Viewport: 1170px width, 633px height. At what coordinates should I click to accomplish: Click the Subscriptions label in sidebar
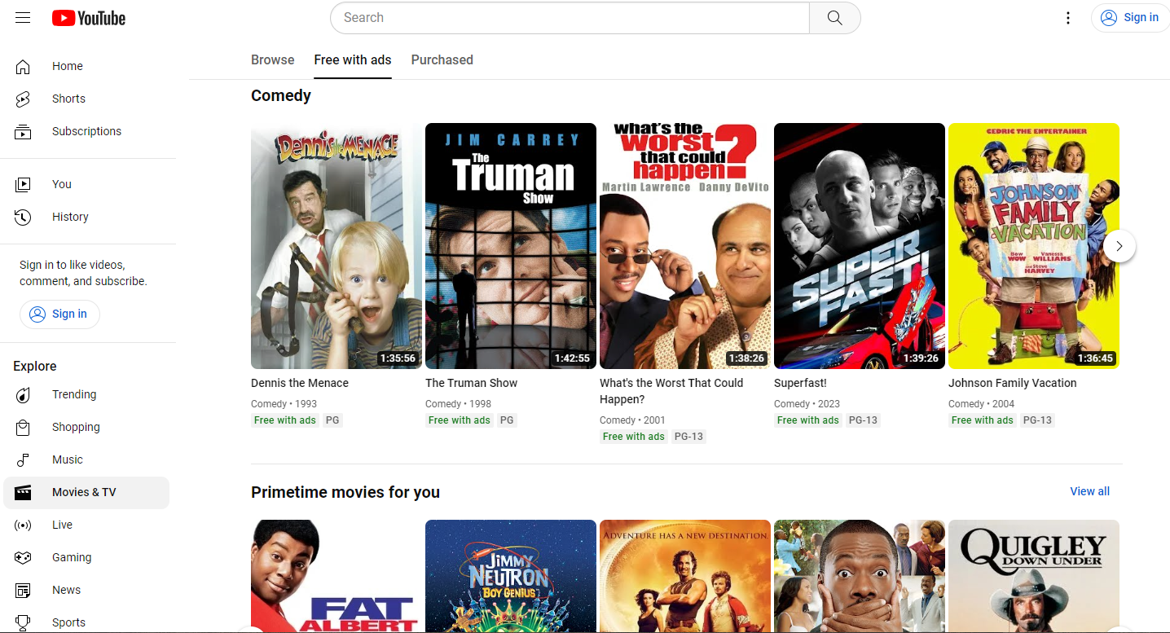tap(86, 131)
